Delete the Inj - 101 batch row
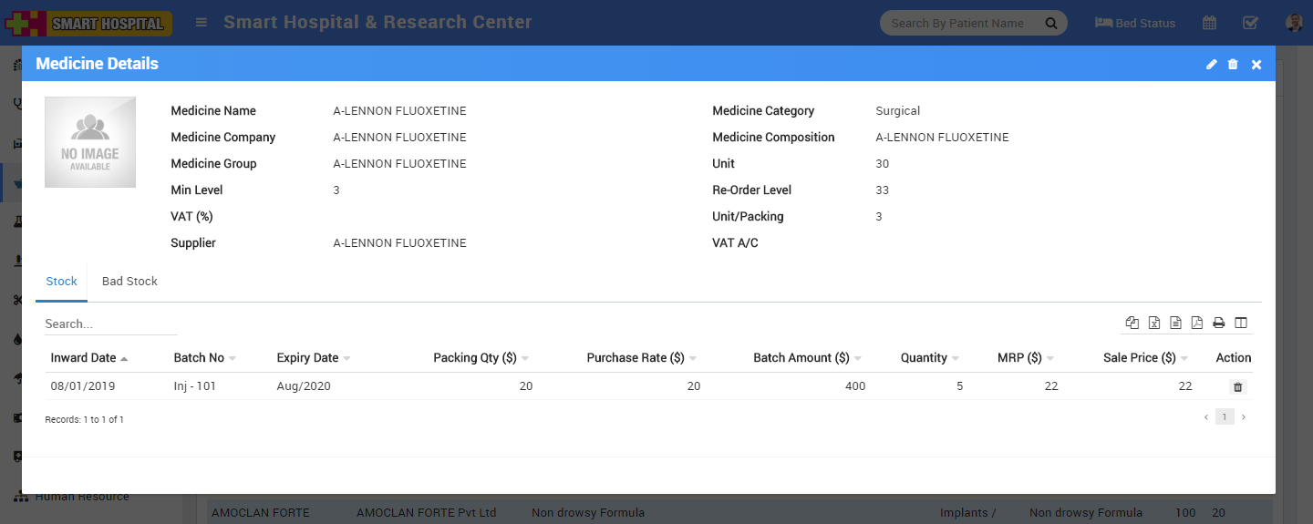 (x=1237, y=386)
